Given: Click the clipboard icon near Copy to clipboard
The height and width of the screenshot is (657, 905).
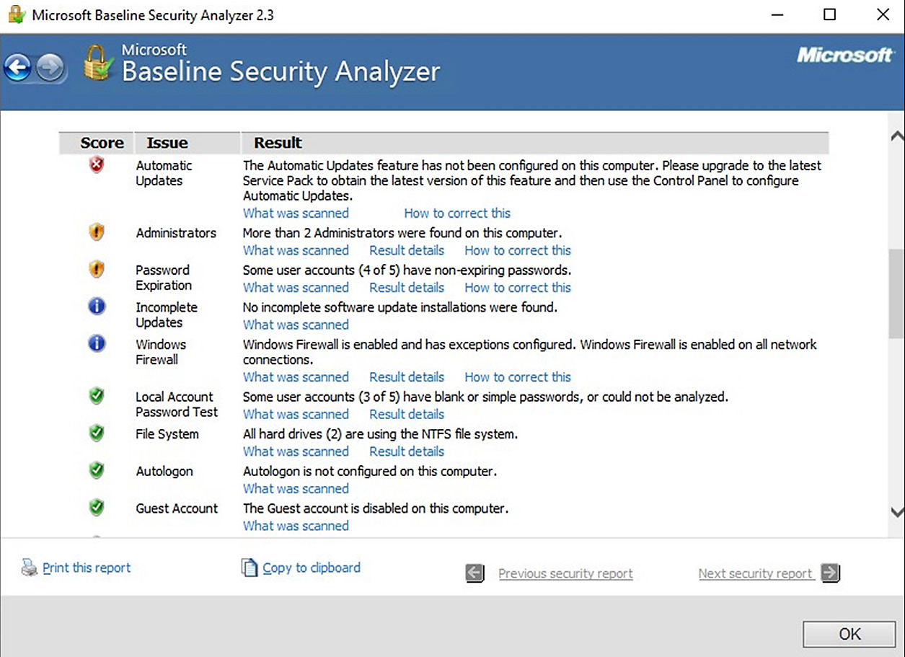Looking at the screenshot, I should 249,568.
